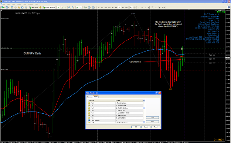Open the Indicators list dropdown
Viewport: 231px width, 143px height.
(85, 7)
